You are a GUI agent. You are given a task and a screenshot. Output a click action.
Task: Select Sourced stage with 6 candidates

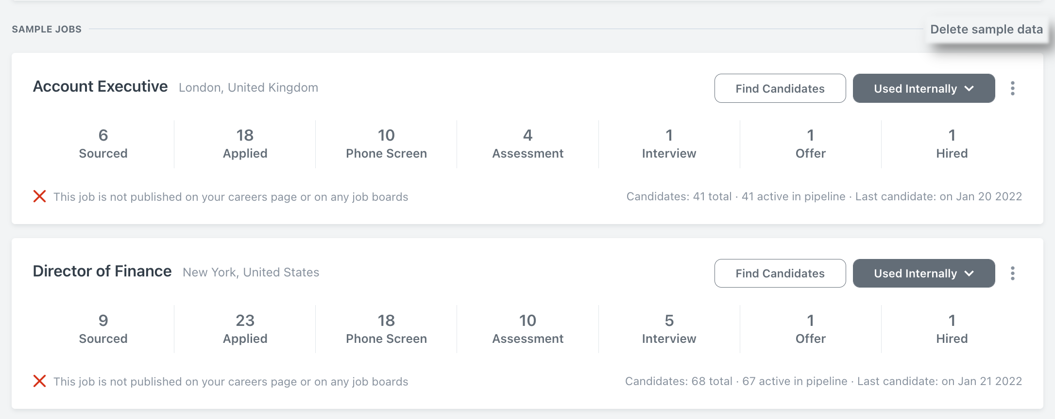(103, 144)
